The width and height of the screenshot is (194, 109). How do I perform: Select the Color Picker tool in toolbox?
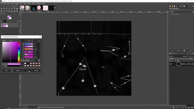click(x=1, y=14)
